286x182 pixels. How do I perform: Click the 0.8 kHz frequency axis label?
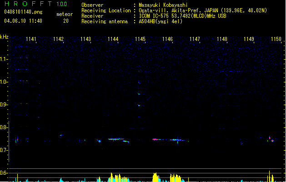pyautogui.click(x=4, y=127)
